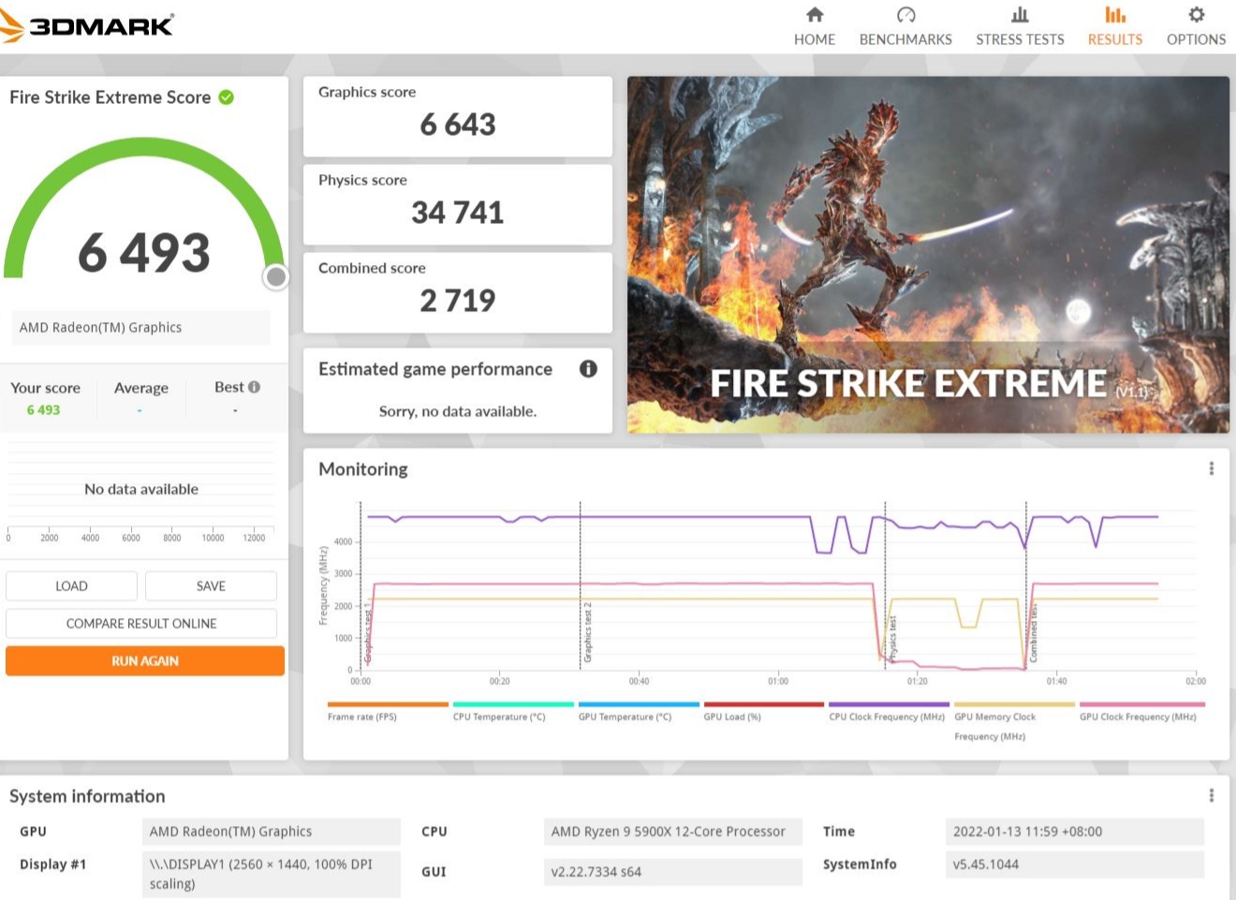
Task: Click the GUI version v2.22.7334 s64
Action: (672, 872)
